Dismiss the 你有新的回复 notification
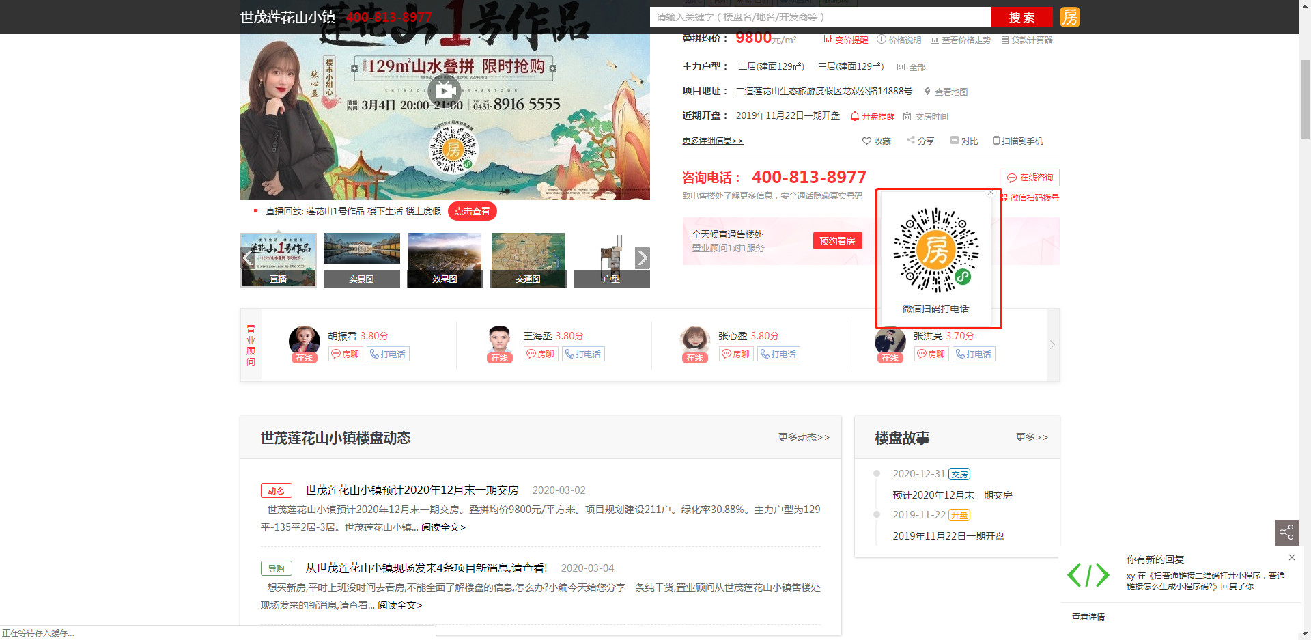 (x=1291, y=557)
